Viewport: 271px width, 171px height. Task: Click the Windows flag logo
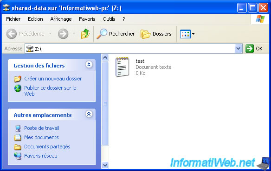[260, 19]
